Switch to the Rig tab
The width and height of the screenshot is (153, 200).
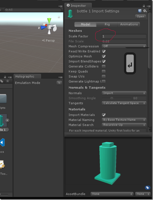point(107,24)
